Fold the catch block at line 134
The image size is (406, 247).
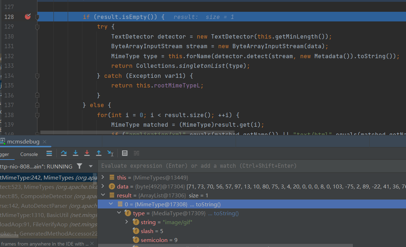[37, 76]
